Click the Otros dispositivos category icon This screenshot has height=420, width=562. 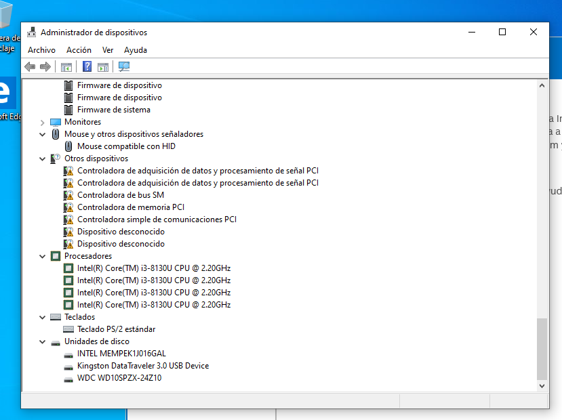tap(55, 159)
